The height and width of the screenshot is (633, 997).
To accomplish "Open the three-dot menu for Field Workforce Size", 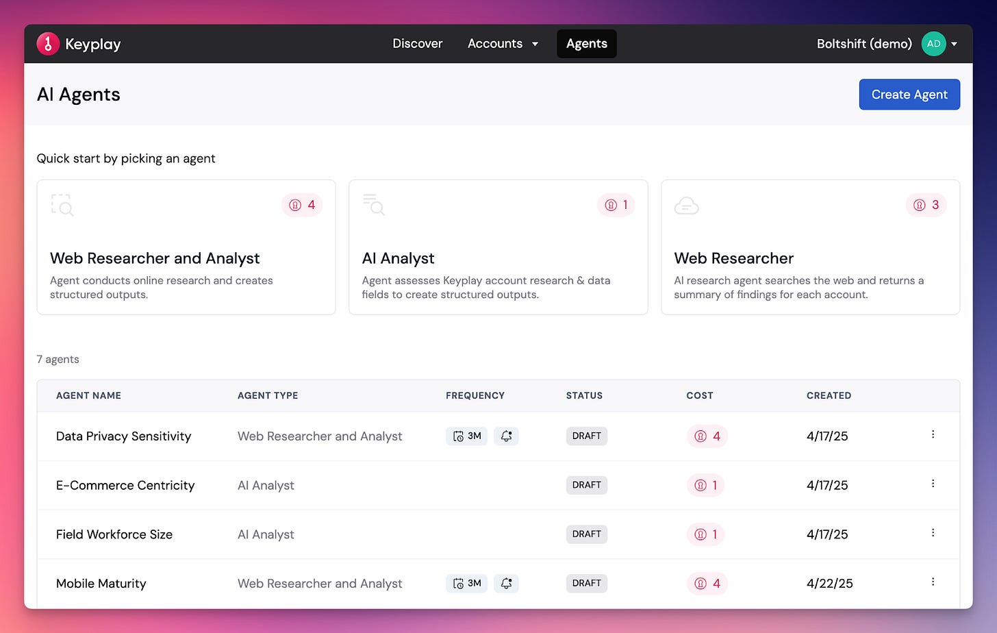I will (933, 533).
